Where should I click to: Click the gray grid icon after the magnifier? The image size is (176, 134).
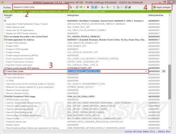[x=122, y=7]
